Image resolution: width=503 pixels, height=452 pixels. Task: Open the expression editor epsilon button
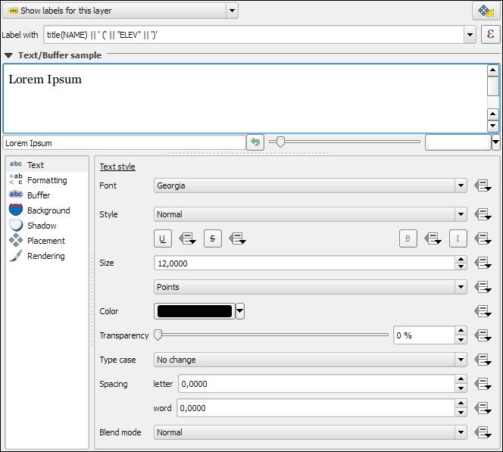[x=490, y=35]
